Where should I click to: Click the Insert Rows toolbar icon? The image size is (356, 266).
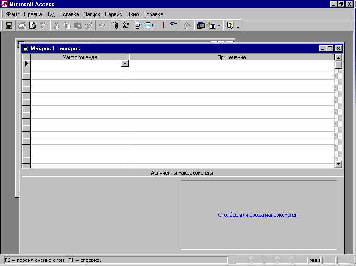[139, 25]
